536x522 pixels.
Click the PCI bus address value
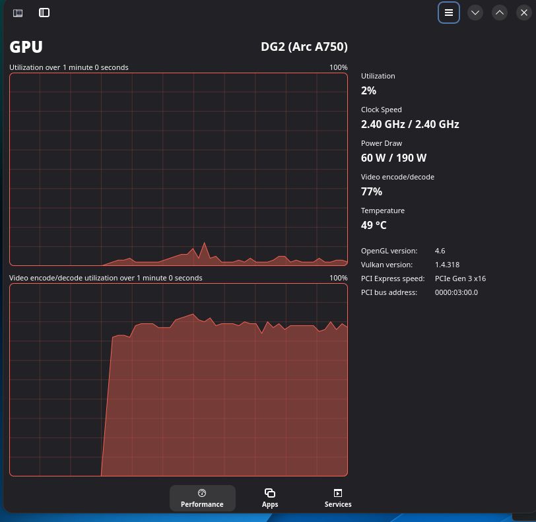click(x=456, y=292)
